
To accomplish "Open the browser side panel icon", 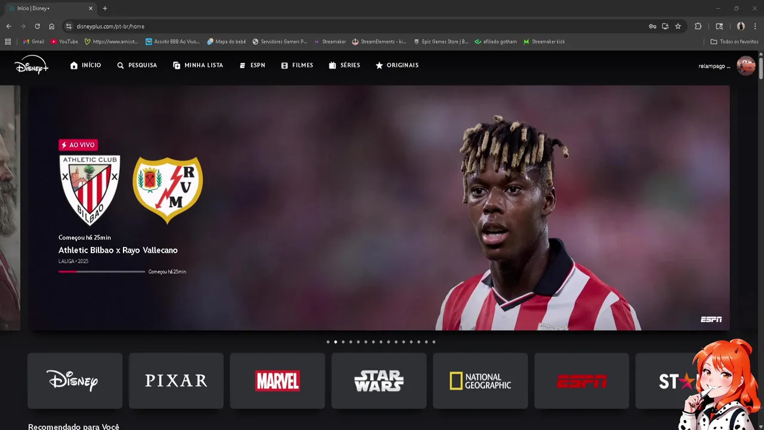I will 719,26.
